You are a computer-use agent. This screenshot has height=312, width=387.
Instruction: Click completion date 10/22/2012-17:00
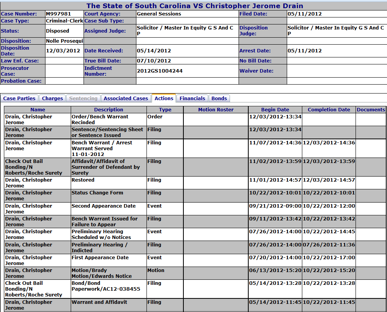click(x=329, y=258)
